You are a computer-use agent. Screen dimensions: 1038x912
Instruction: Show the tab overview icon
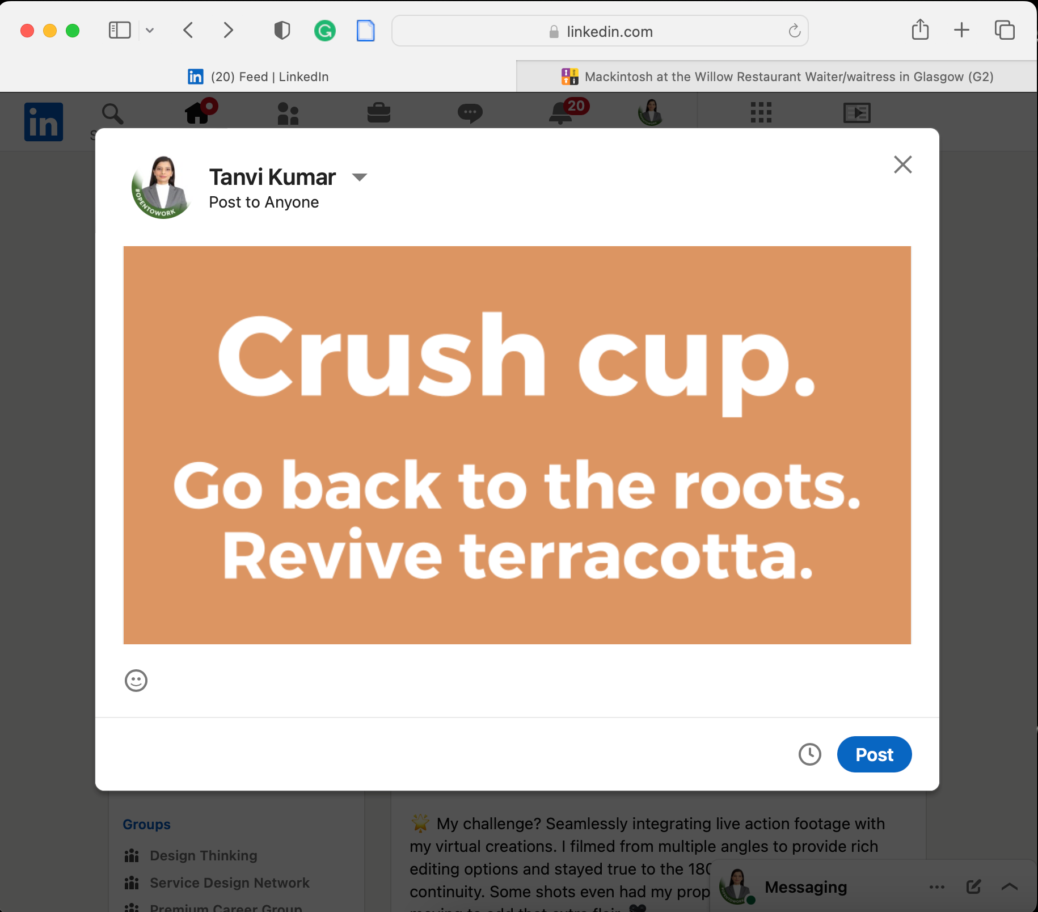1005,30
